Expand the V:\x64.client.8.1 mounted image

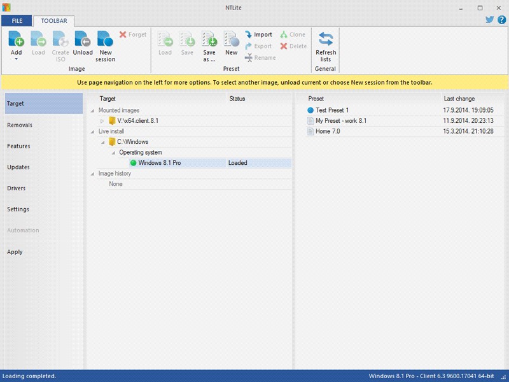pos(102,121)
